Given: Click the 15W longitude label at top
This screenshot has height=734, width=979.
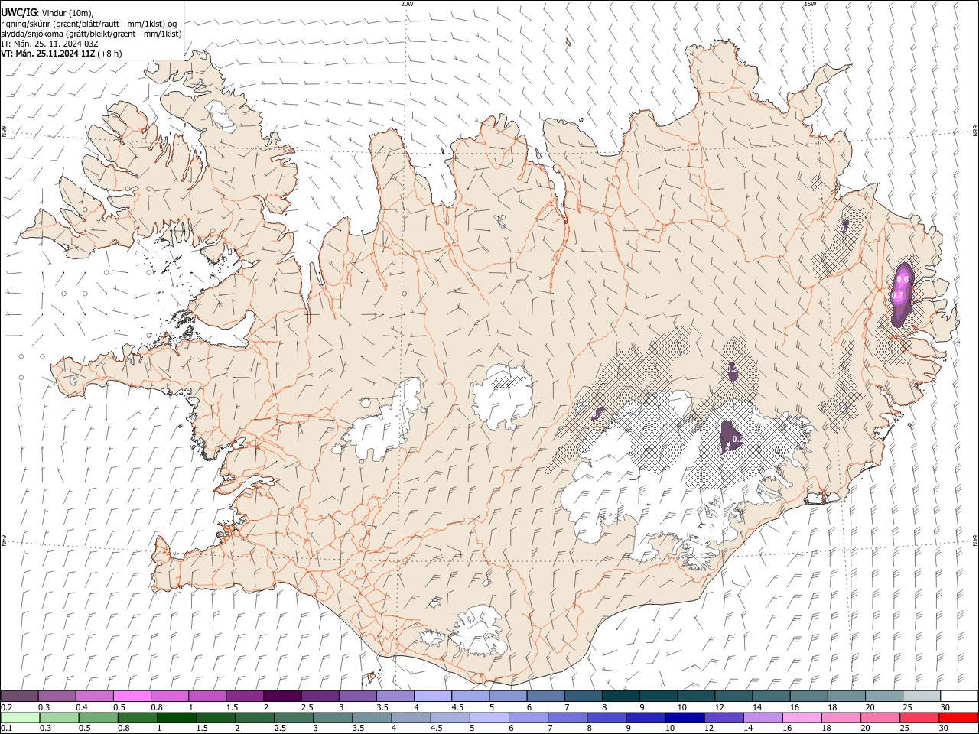Looking at the screenshot, I should pyautogui.click(x=810, y=4).
